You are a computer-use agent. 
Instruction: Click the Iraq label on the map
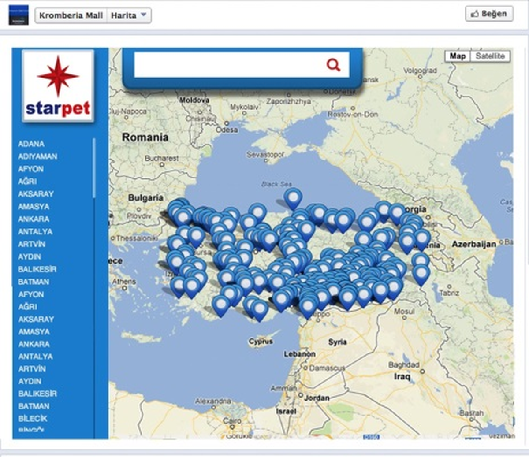(x=402, y=376)
